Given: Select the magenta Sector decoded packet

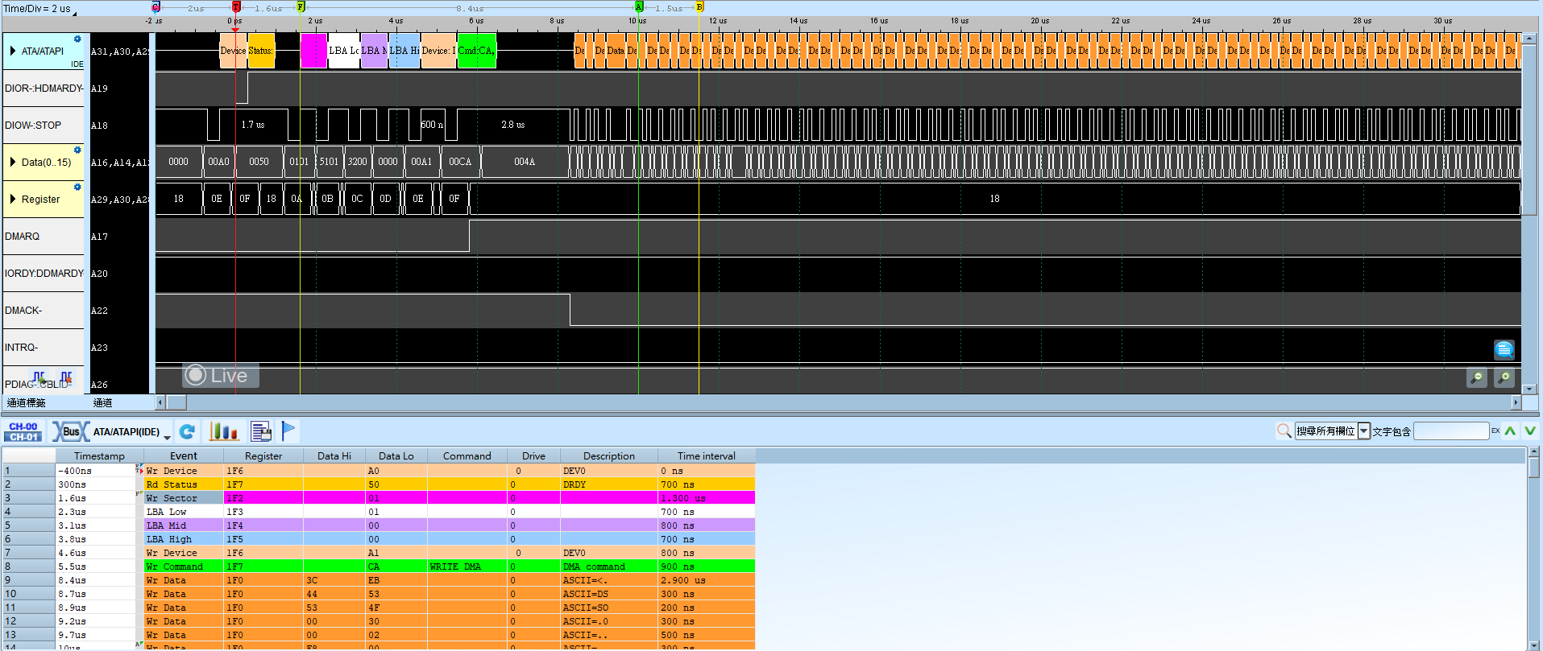Looking at the screenshot, I should (313, 51).
